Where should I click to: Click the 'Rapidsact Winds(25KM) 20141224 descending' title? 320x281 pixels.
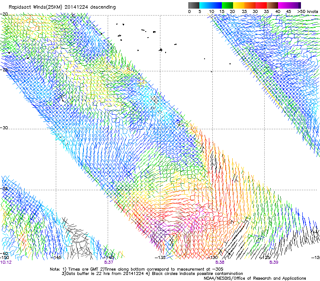pyautogui.click(x=62, y=7)
